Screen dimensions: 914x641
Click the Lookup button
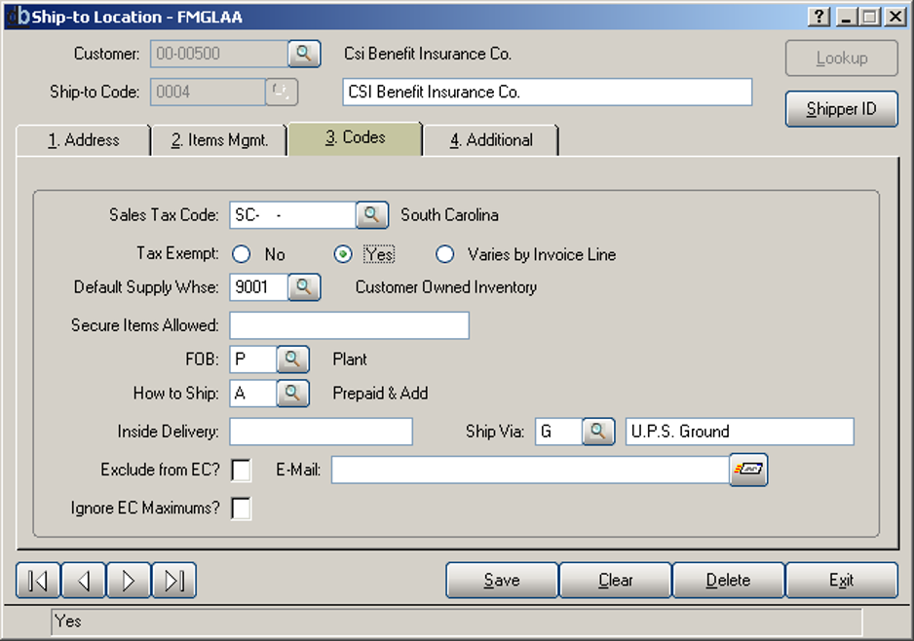(842, 58)
